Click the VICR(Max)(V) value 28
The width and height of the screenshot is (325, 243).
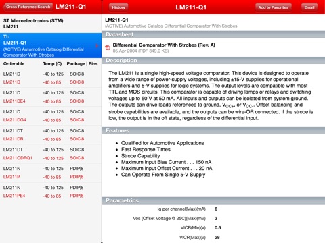pyautogui.click(x=217, y=238)
